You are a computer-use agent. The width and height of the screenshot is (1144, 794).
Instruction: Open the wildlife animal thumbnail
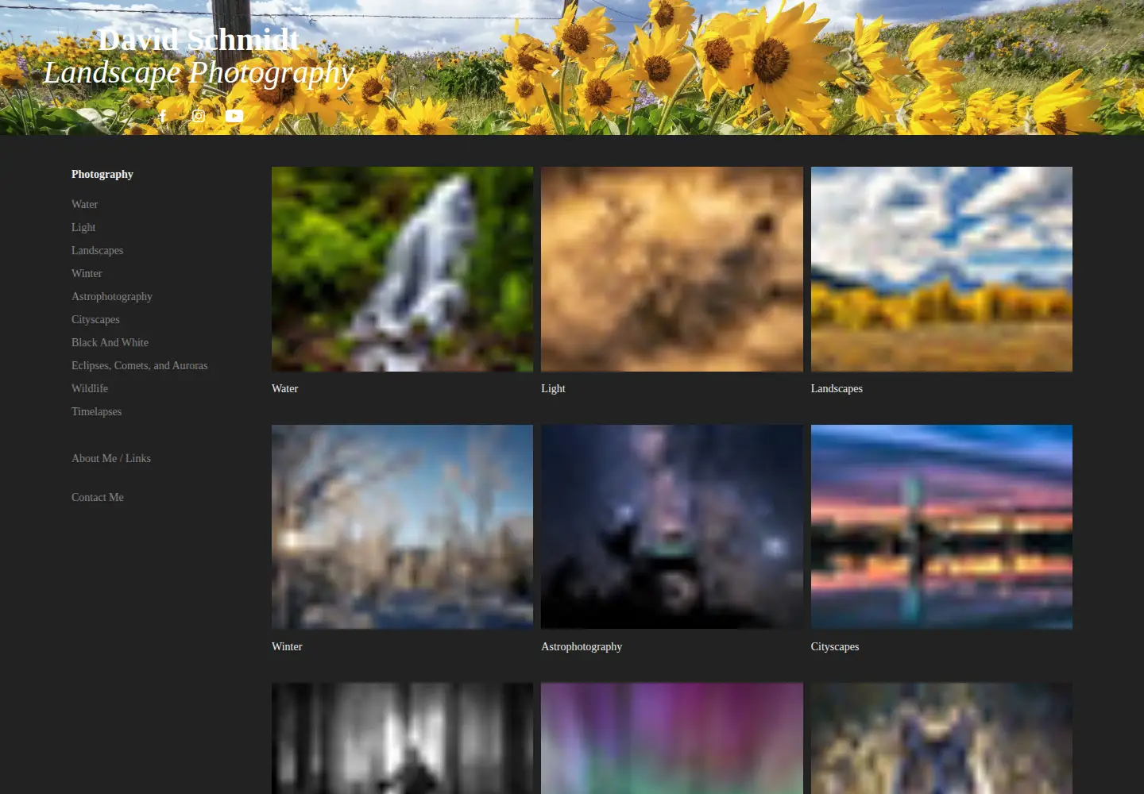point(941,738)
